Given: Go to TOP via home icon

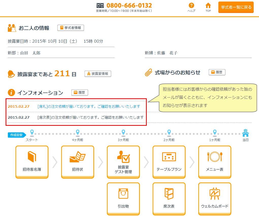Looking at the screenshot, I should pyautogui.click(x=208, y=7).
